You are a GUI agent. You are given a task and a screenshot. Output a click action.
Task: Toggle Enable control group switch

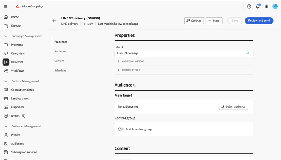pos(121,129)
